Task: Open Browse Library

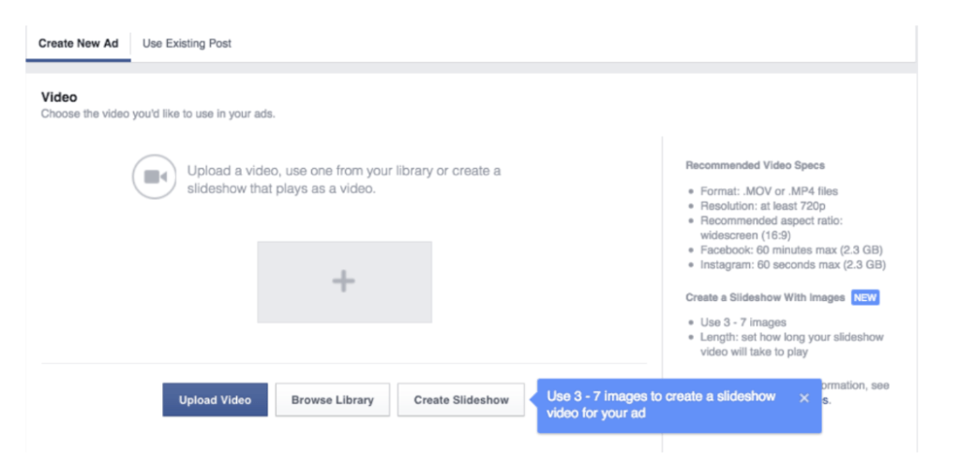Action: (x=332, y=399)
